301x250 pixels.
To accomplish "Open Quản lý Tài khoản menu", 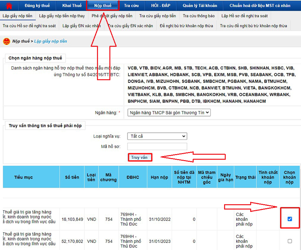I will 200,6.
